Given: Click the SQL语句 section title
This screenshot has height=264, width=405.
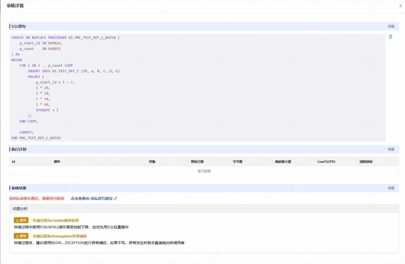Looking at the screenshot, I should [x=18, y=26].
